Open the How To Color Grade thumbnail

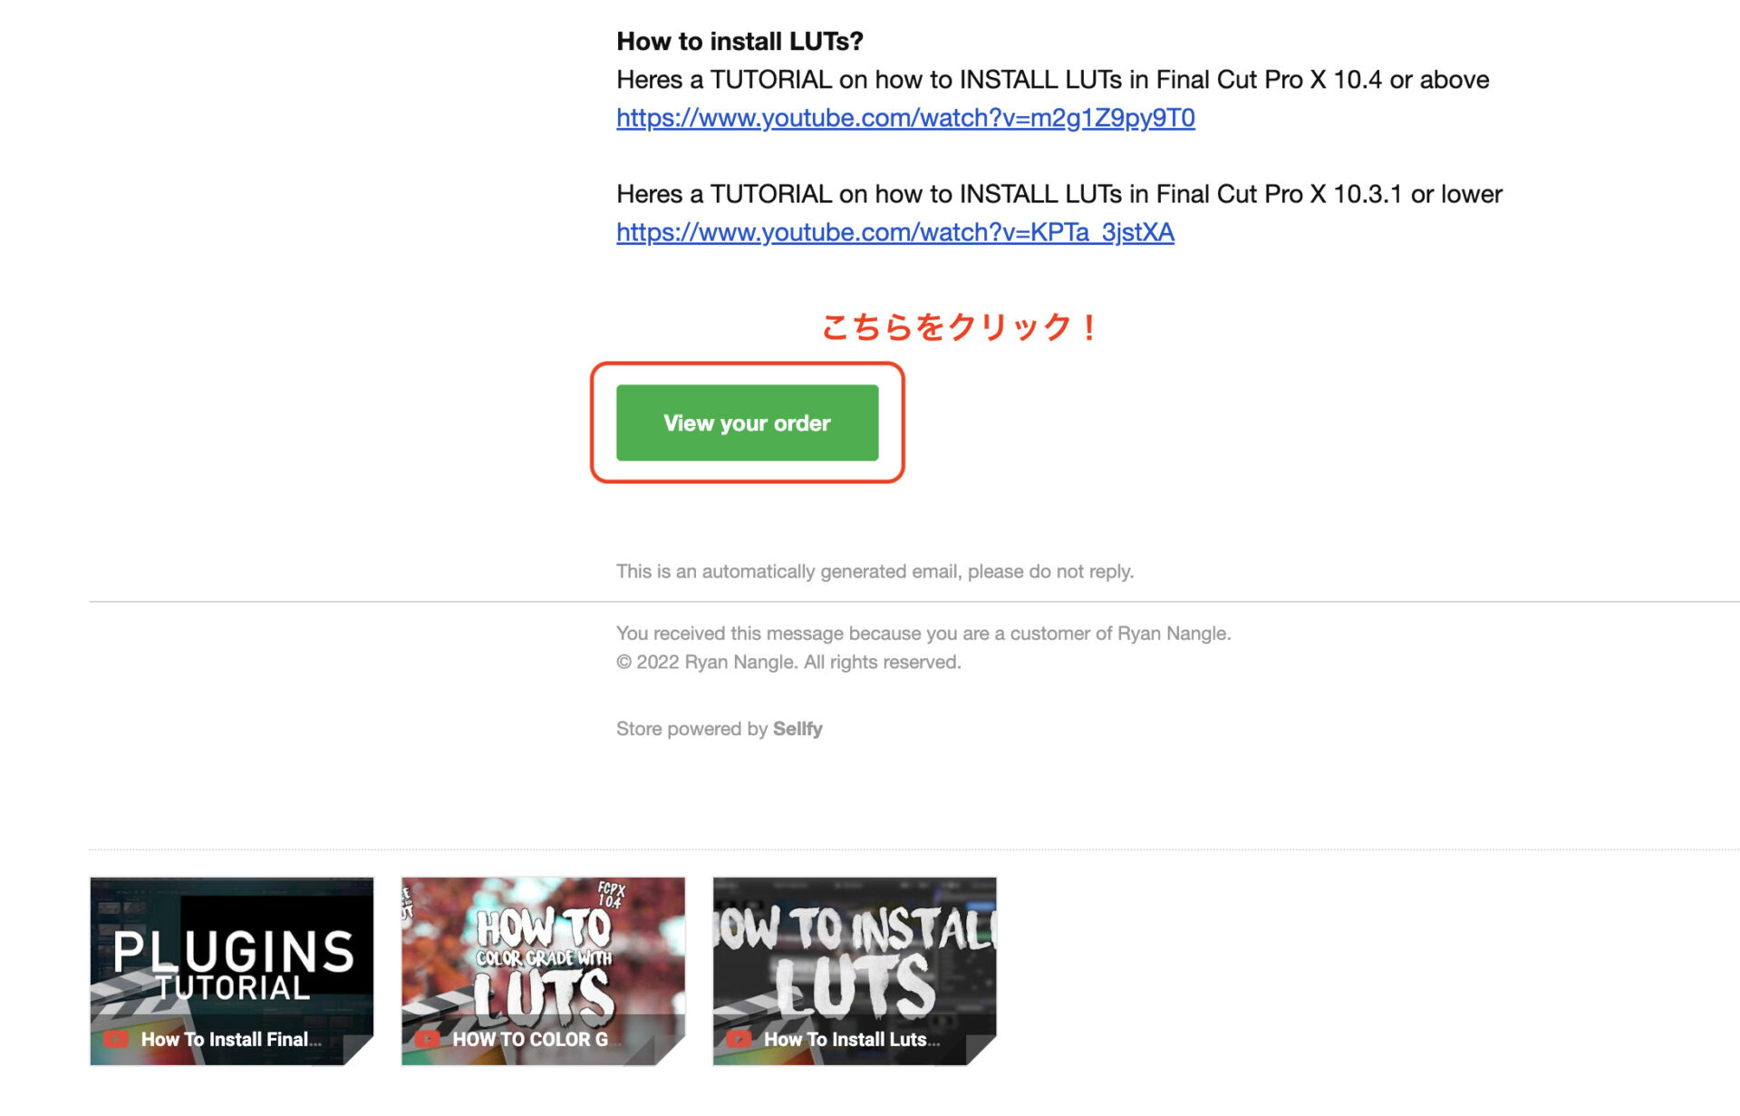coord(543,971)
